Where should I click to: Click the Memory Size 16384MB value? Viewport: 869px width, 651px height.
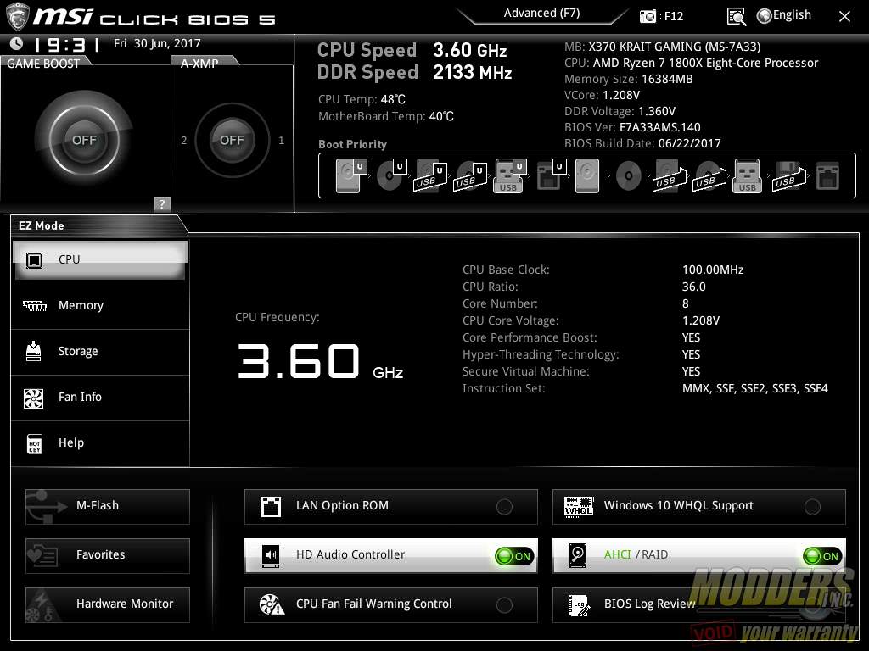coord(667,79)
